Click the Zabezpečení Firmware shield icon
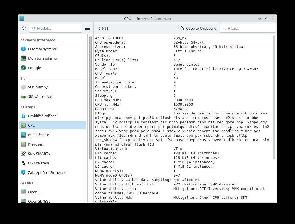This screenshot has height=224, width=295. pyautogui.click(x=23, y=172)
